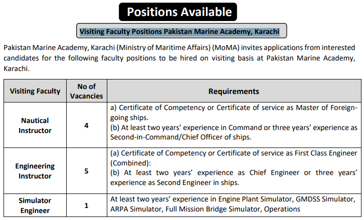The width and height of the screenshot is (364, 220).
Task: Click the Master of Foreign-going ships requirement text
Action: coord(234,112)
